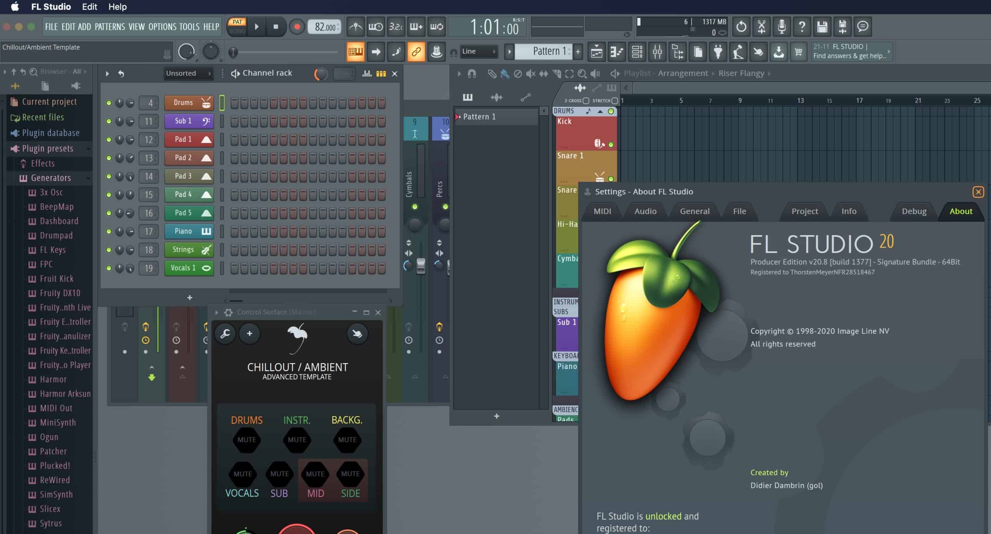Click the render-to-audio scissors icon
991x534 pixels.
pyautogui.click(x=761, y=27)
